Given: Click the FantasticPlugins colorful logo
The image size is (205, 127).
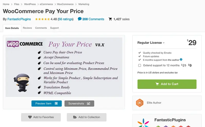Looking at the screenshot, I should pyautogui.click(x=143, y=123).
